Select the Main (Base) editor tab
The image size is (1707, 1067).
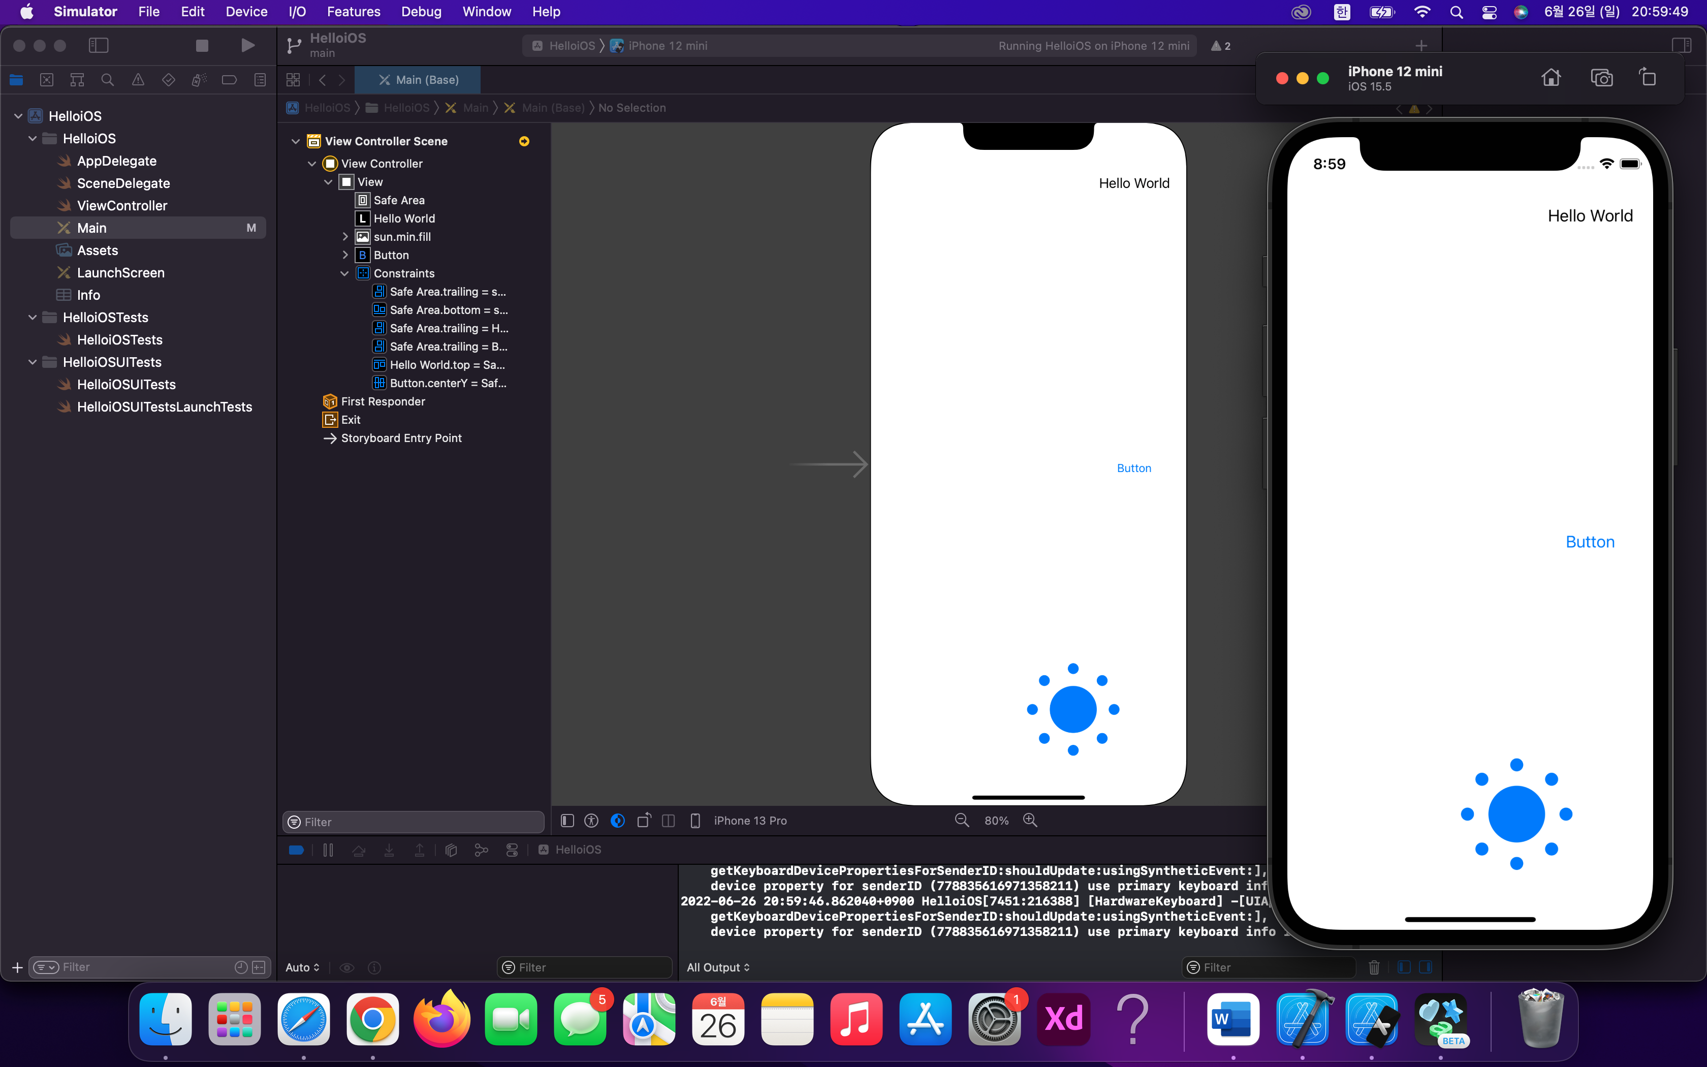click(418, 80)
